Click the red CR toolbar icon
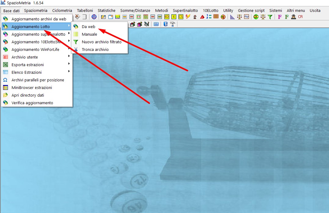The image size is (329, 213). pyautogui.click(x=301, y=17)
